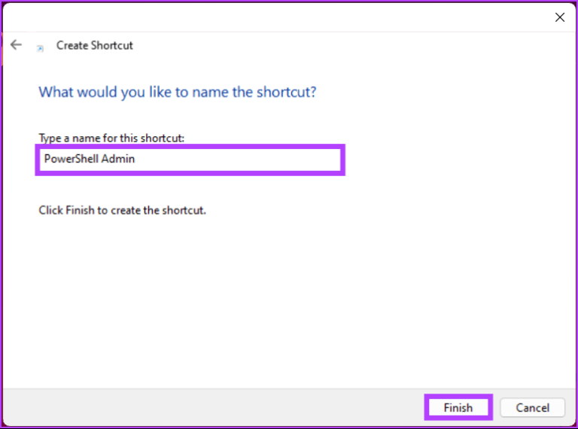The height and width of the screenshot is (429, 578).
Task: Click the shortcut name input field
Action: 190,160
